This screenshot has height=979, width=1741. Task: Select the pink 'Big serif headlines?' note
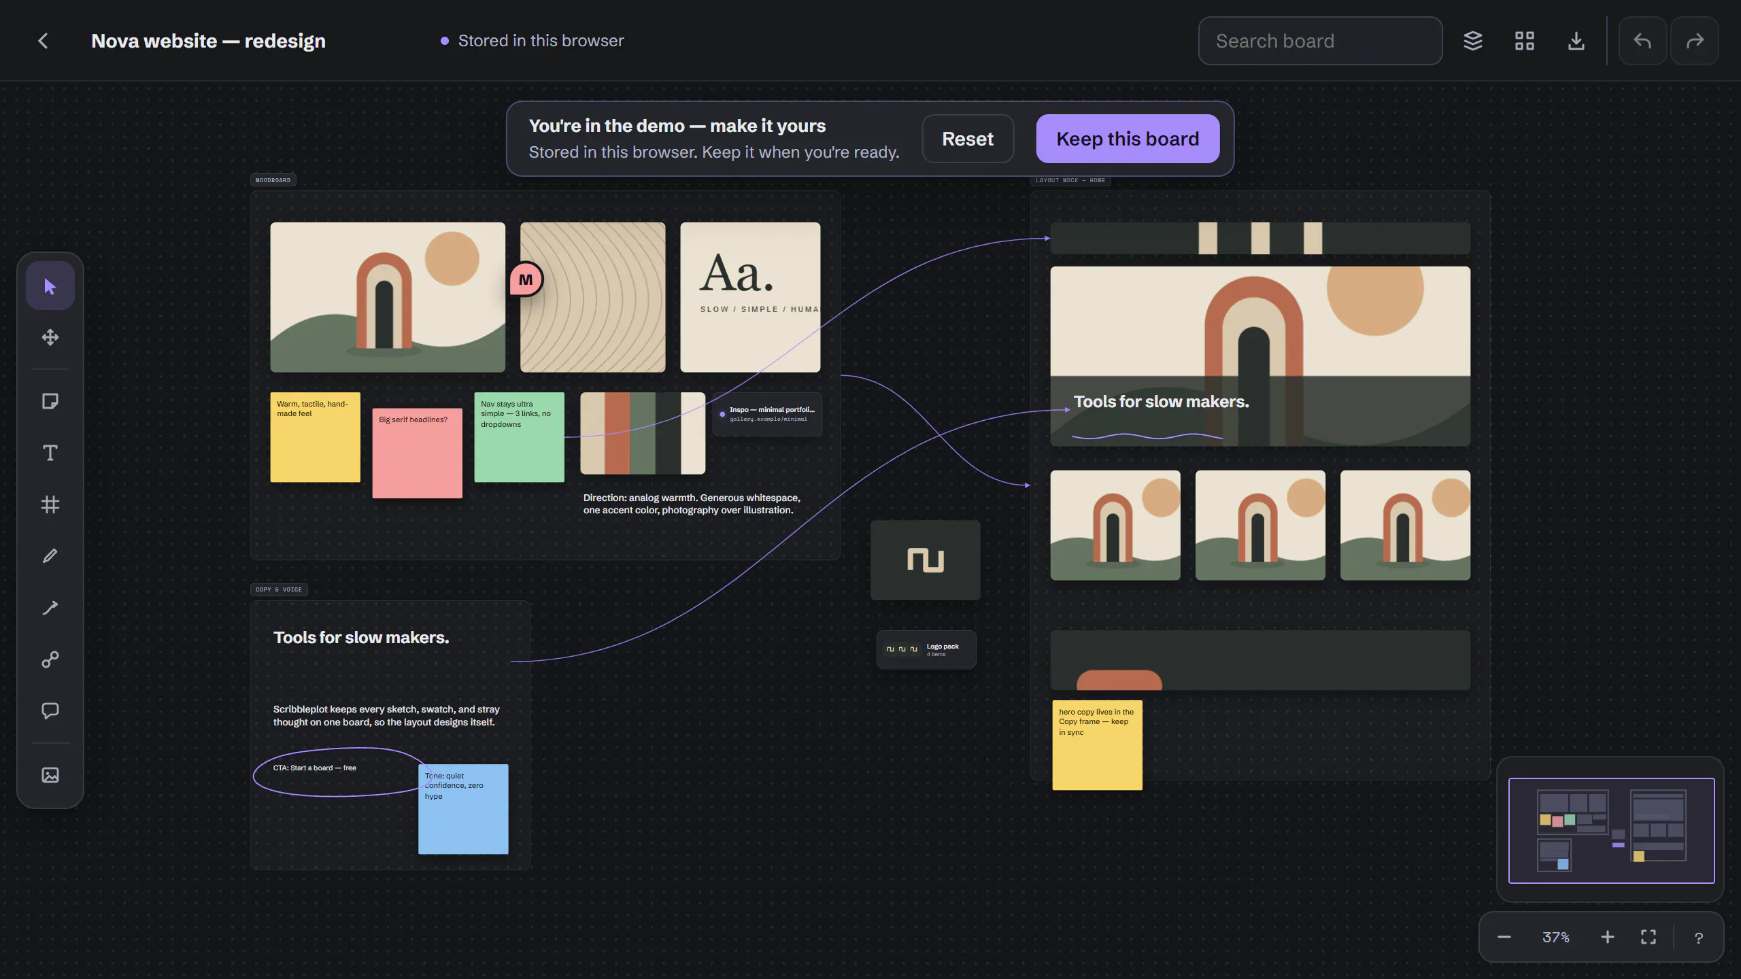tap(418, 453)
